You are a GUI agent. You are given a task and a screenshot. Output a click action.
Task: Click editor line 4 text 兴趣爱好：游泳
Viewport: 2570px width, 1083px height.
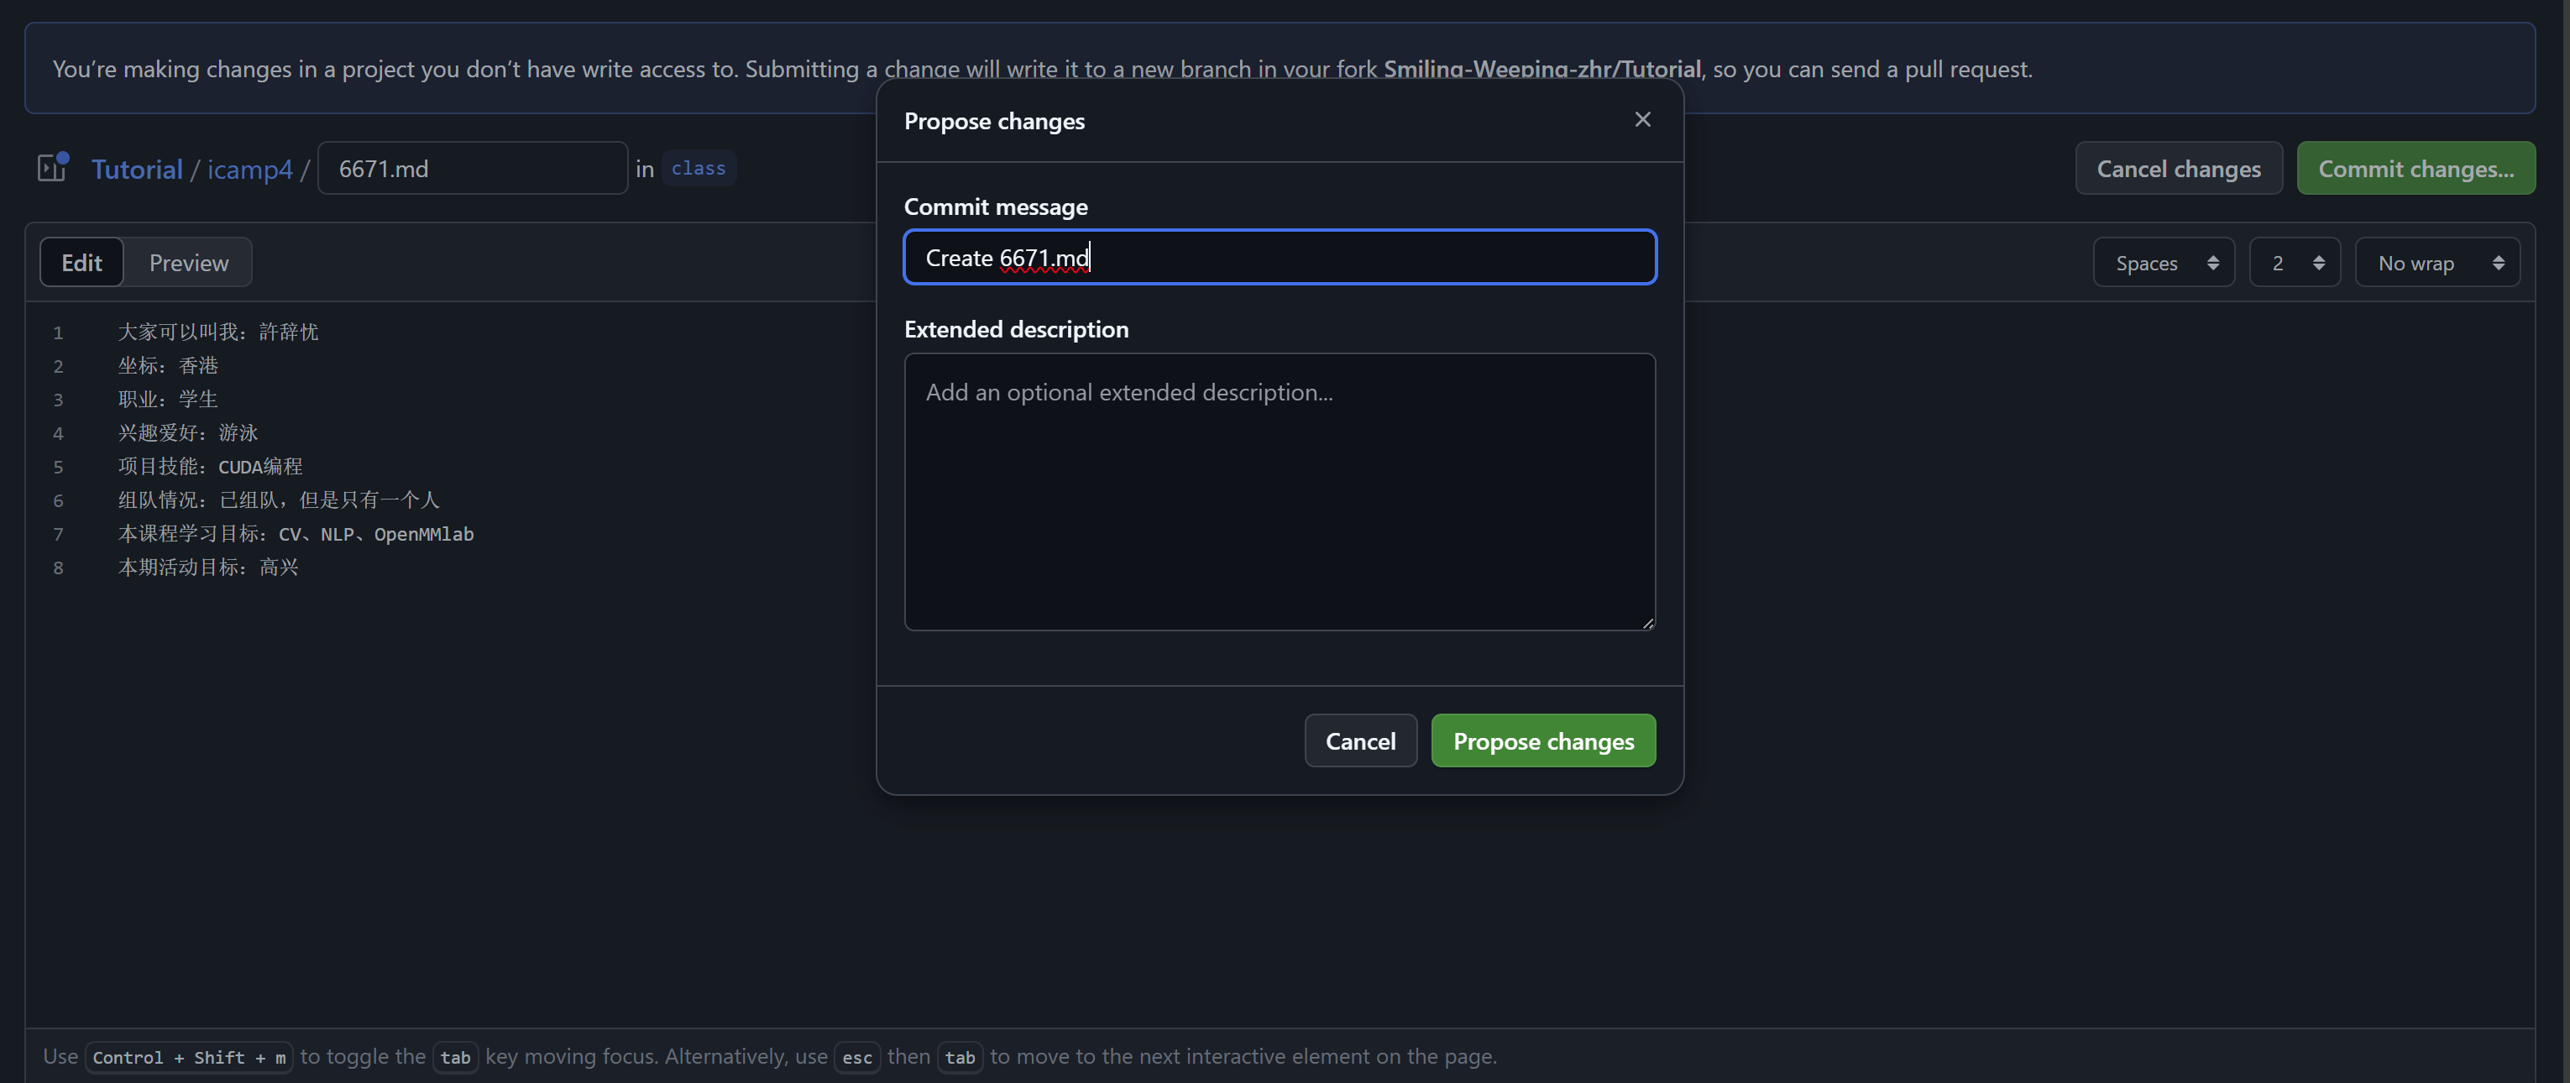coord(187,433)
